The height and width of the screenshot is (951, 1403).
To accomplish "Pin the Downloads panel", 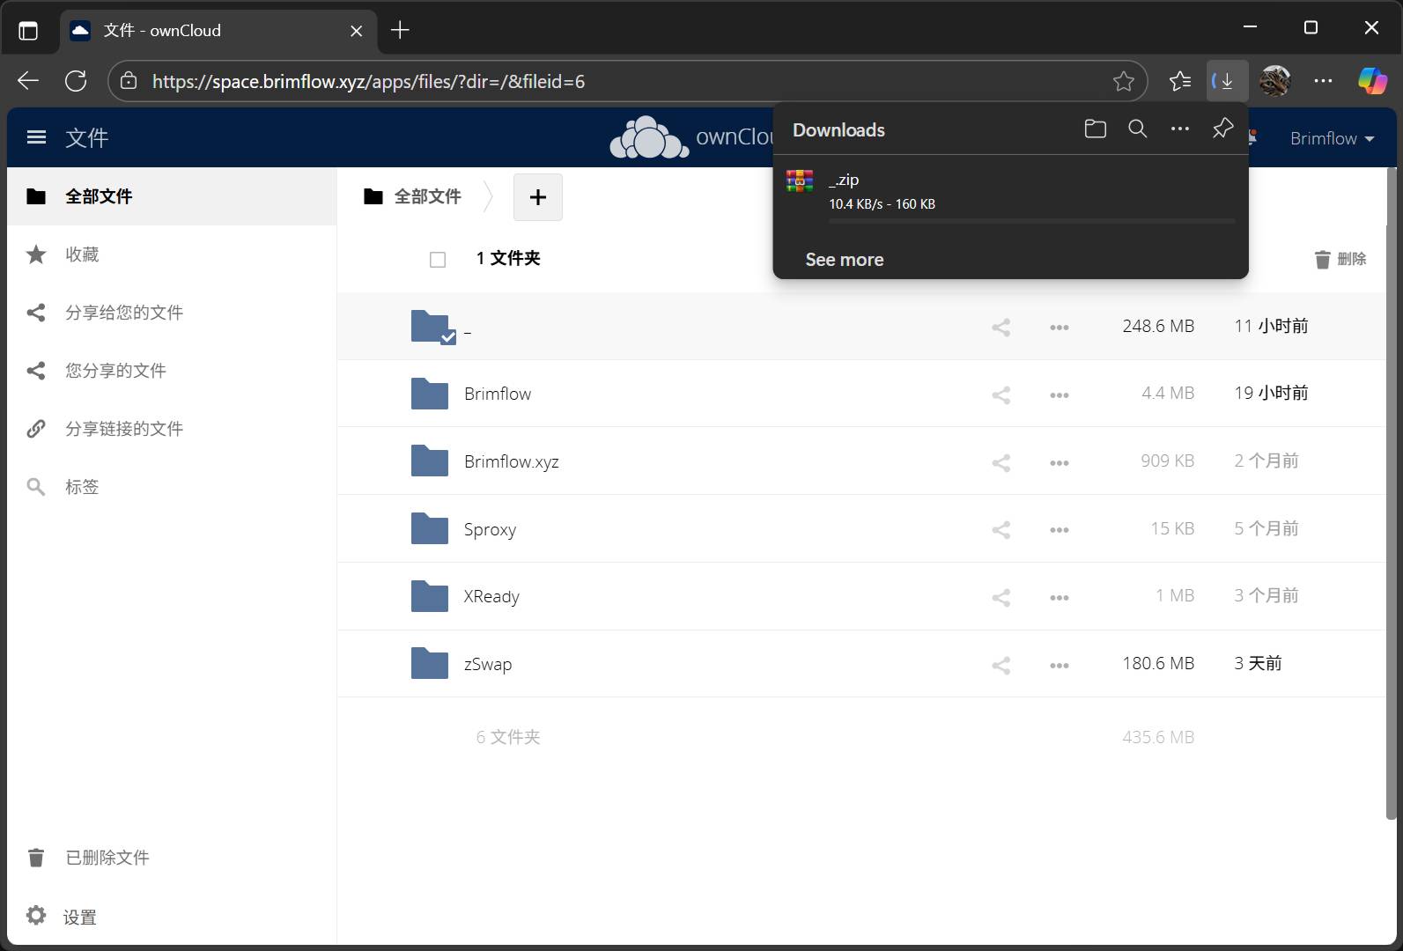I will click(x=1222, y=129).
